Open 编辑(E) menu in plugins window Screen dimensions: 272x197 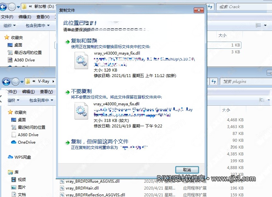[x=28, y=92]
